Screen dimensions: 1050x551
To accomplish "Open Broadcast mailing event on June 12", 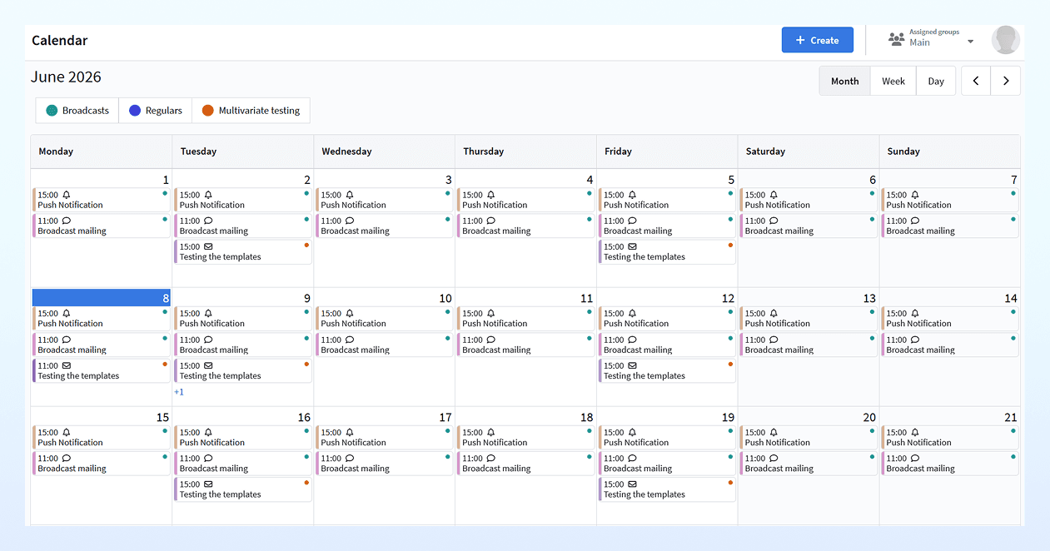I will tap(667, 345).
